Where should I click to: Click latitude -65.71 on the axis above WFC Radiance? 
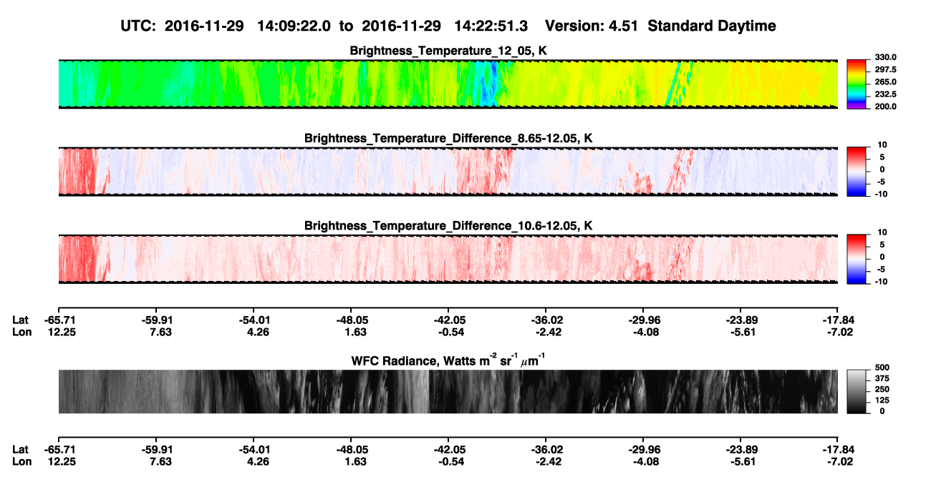59,320
